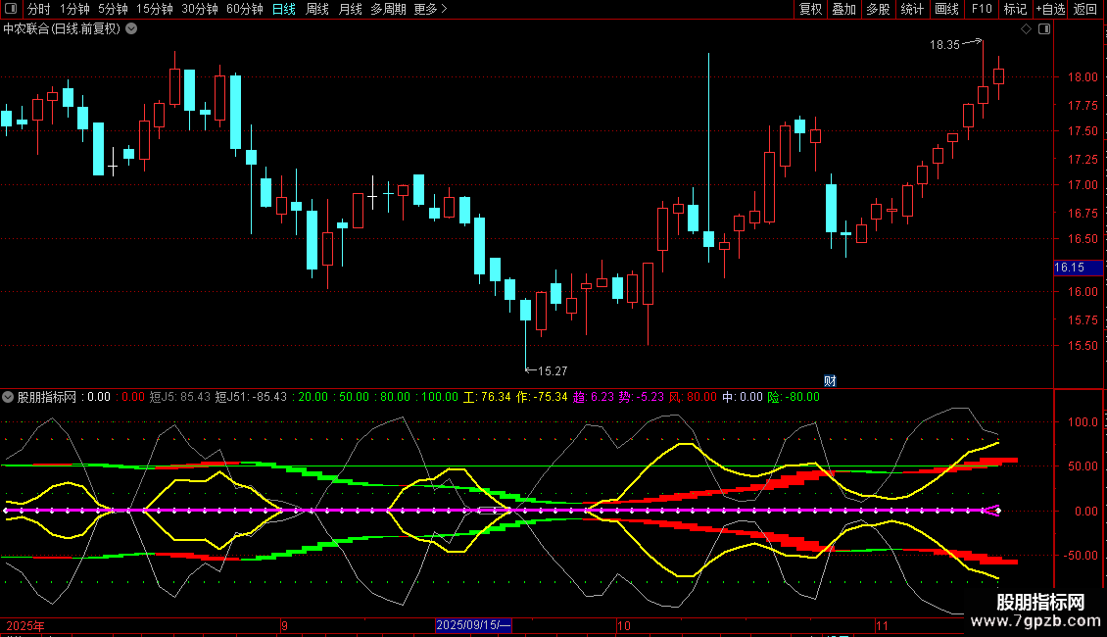This screenshot has width=1107, height=637.
Task: Click the 16.15 price label on axis
Action: tap(1078, 268)
